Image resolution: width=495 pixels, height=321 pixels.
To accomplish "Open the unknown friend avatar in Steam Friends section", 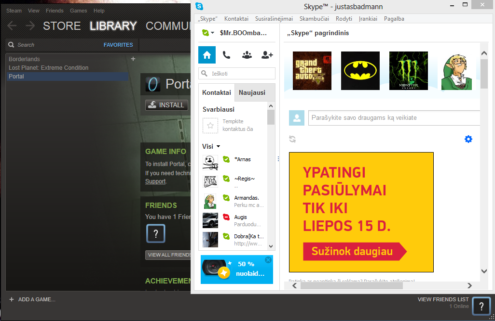I will [x=156, y=233].
